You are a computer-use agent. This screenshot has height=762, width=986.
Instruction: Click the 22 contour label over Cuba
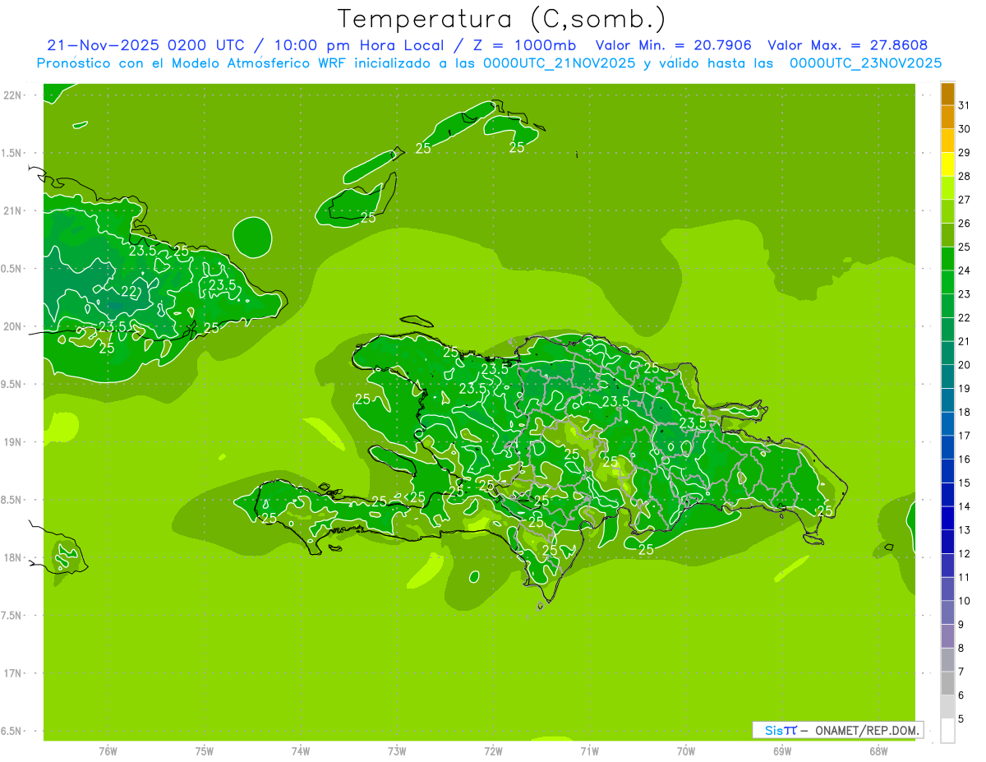click(130, 292)
